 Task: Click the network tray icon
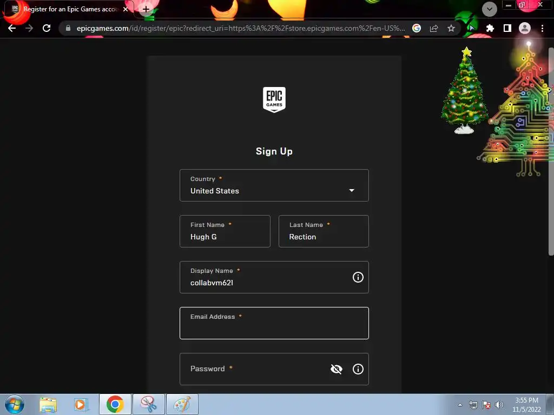pyautogui.click(x=473, y=405)
